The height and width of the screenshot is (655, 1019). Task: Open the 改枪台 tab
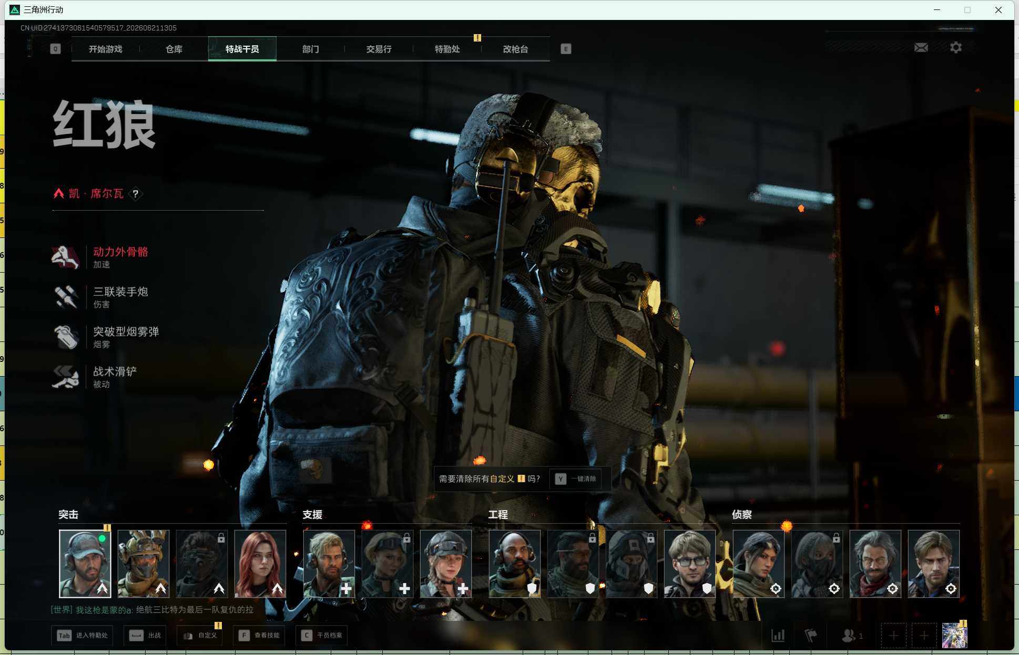point(515,49)
